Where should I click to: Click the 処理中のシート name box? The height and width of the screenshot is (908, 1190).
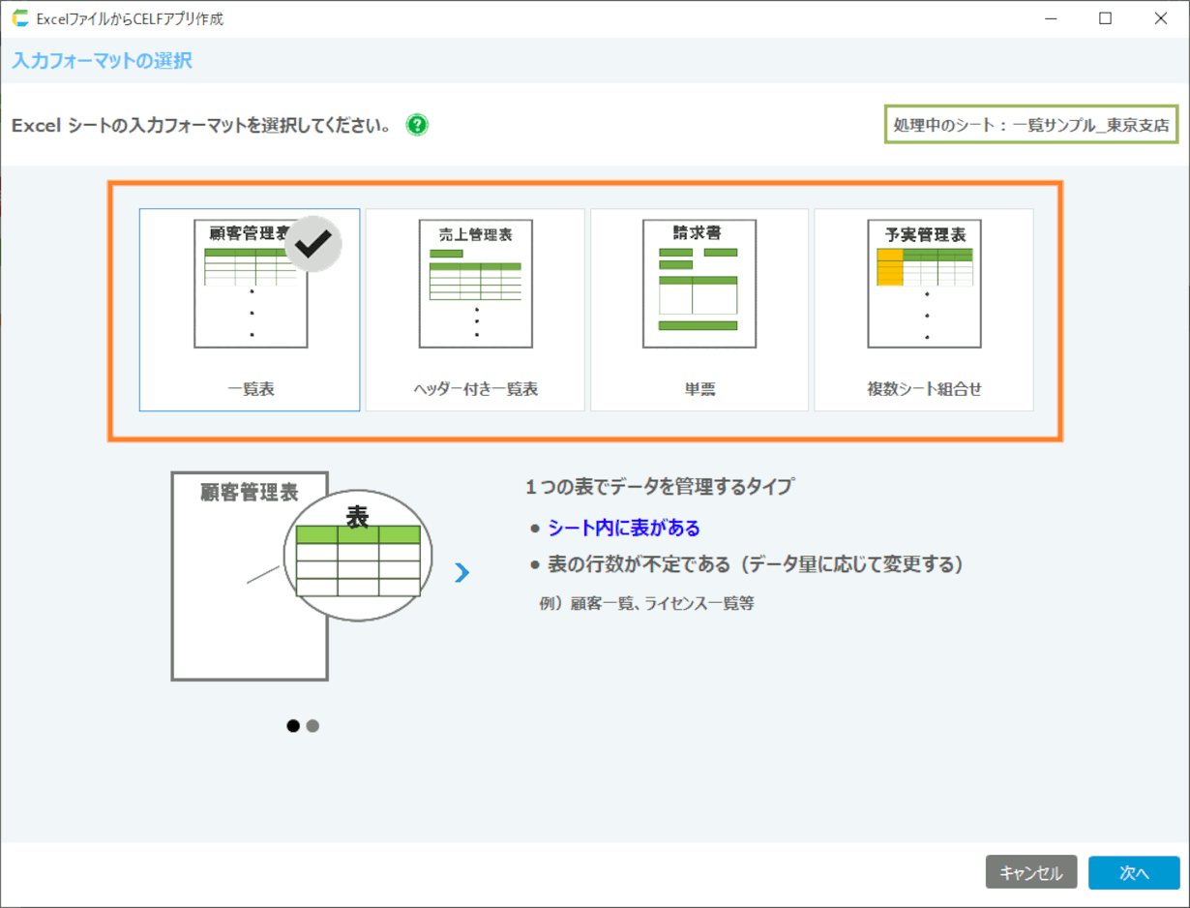(1031, 125)
